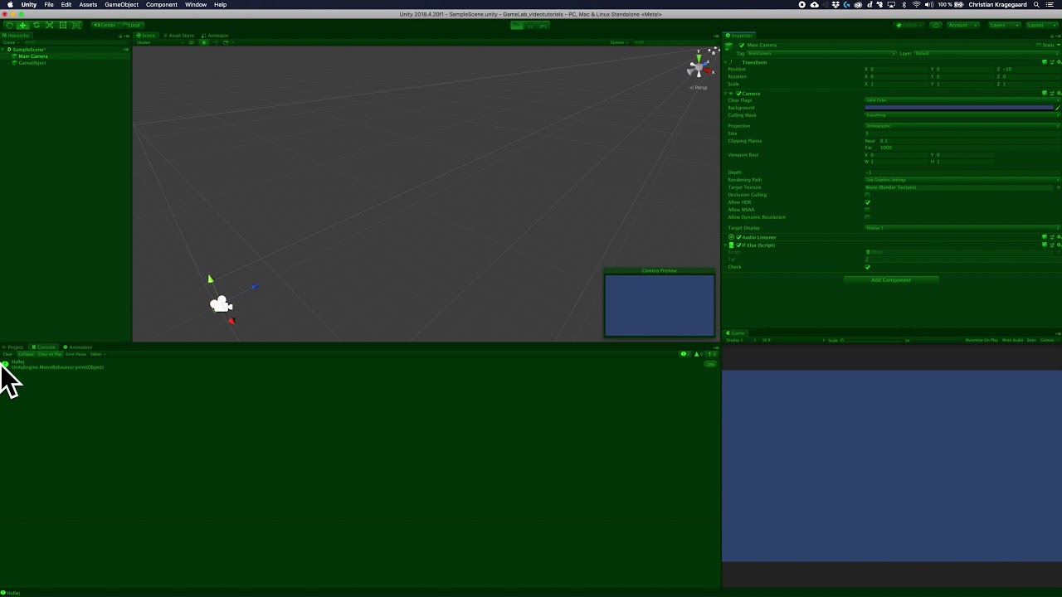Click the console Clear button
The height and width of the screenshot is (597, 1062).
pos(7,354)
